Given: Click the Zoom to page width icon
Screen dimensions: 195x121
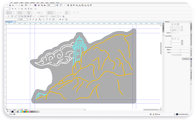Looking at the screenshot, I should coord(29,9).
